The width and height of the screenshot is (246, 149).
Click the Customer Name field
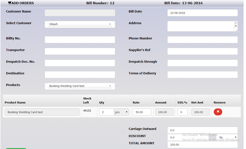[x=80, y=13]
